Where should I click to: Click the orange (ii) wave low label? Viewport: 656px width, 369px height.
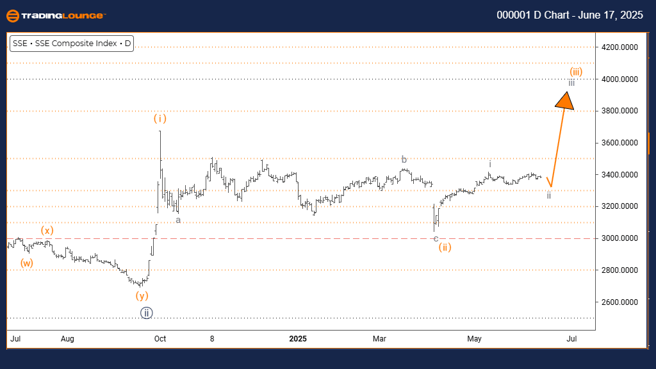[445, 247]
